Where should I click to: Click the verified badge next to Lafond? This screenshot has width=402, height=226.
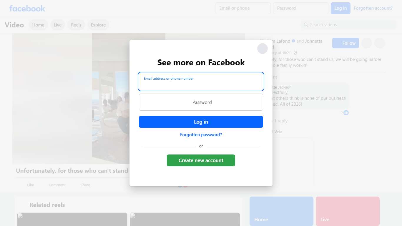(293, 41)
